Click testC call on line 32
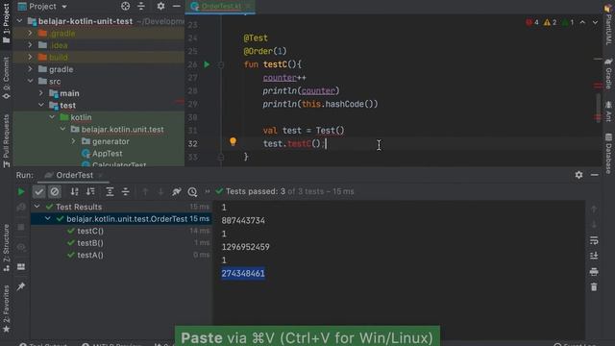The image size is (615, 346). point(300,143)
